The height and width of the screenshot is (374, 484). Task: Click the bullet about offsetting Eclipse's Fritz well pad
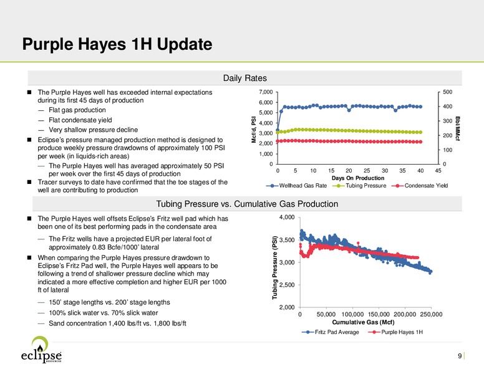point(133,223)
